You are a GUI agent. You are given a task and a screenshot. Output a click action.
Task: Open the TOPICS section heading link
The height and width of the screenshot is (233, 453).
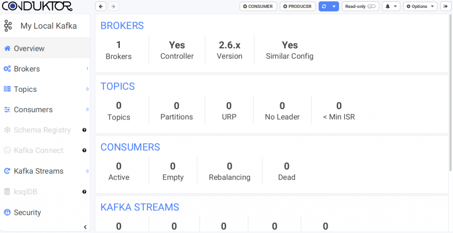[x=117, y=86]
